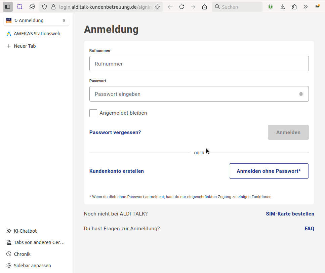325x273 pixels.
Task: Enable the Angemeldet bleiben checkbox
Action: pyautogui.click(x=93, y=113)
